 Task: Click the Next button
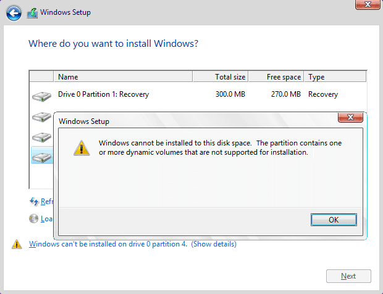pyautogui.click(x=348, y=276)
